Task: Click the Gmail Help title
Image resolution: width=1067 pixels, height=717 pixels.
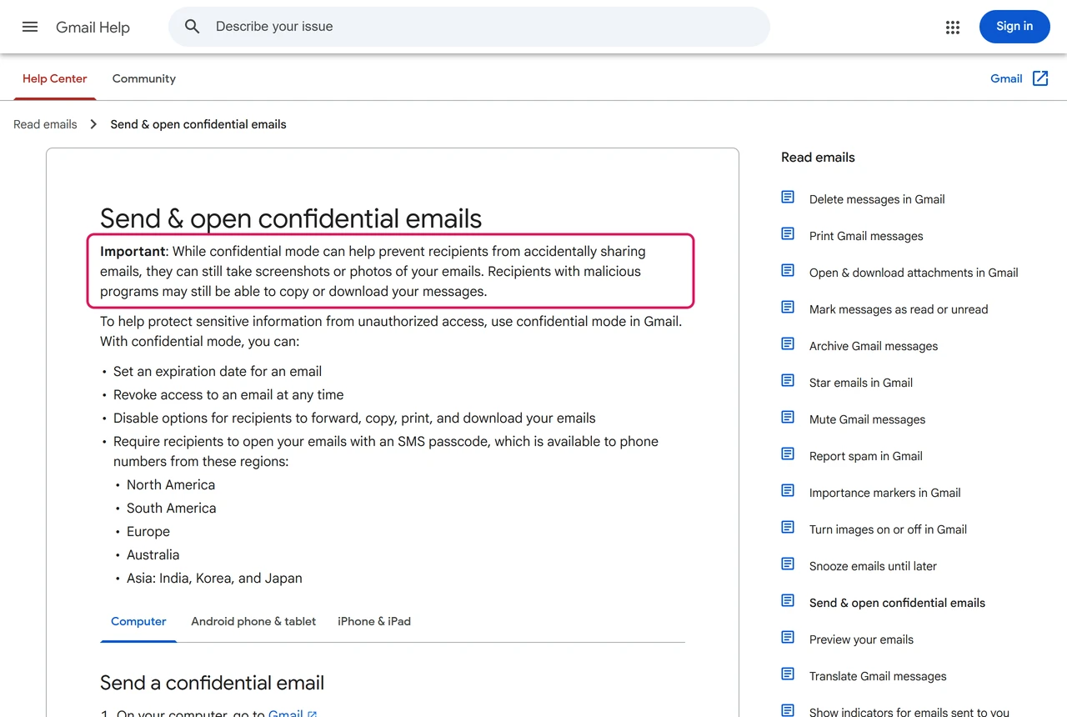Action: coord(93,28)
